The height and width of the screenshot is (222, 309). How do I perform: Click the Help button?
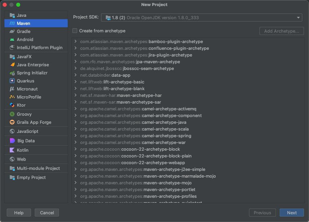(x=19, y=213)
